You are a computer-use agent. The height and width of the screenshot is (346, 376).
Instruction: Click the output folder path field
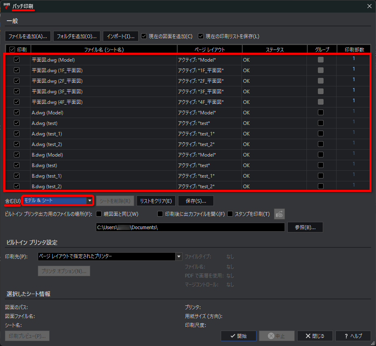[x=190, y=227]
